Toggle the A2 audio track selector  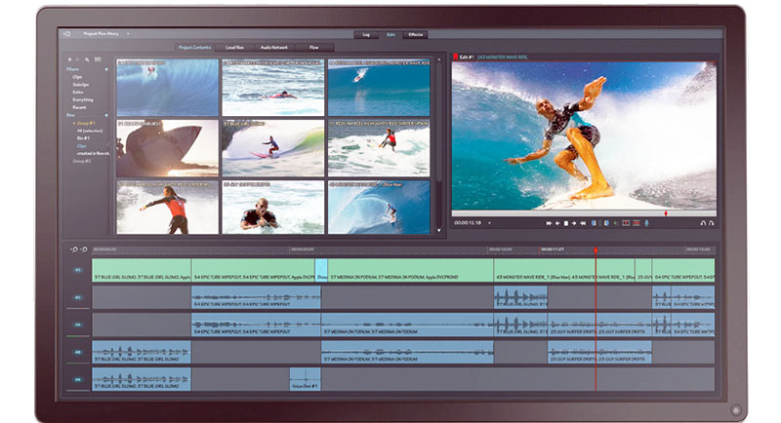(x=78, y=325)
